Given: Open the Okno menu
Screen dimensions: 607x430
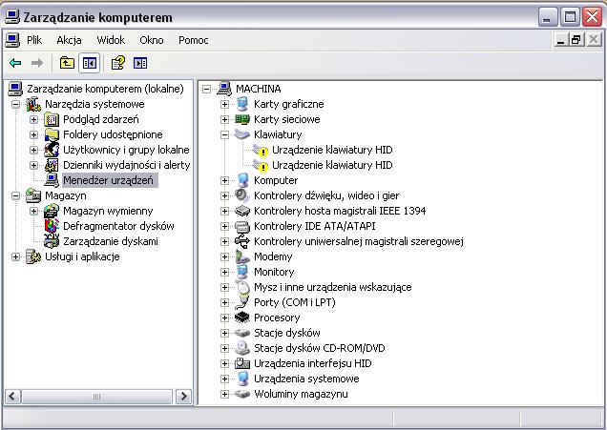Looking at the screenshot, I should tap(152, 40).
